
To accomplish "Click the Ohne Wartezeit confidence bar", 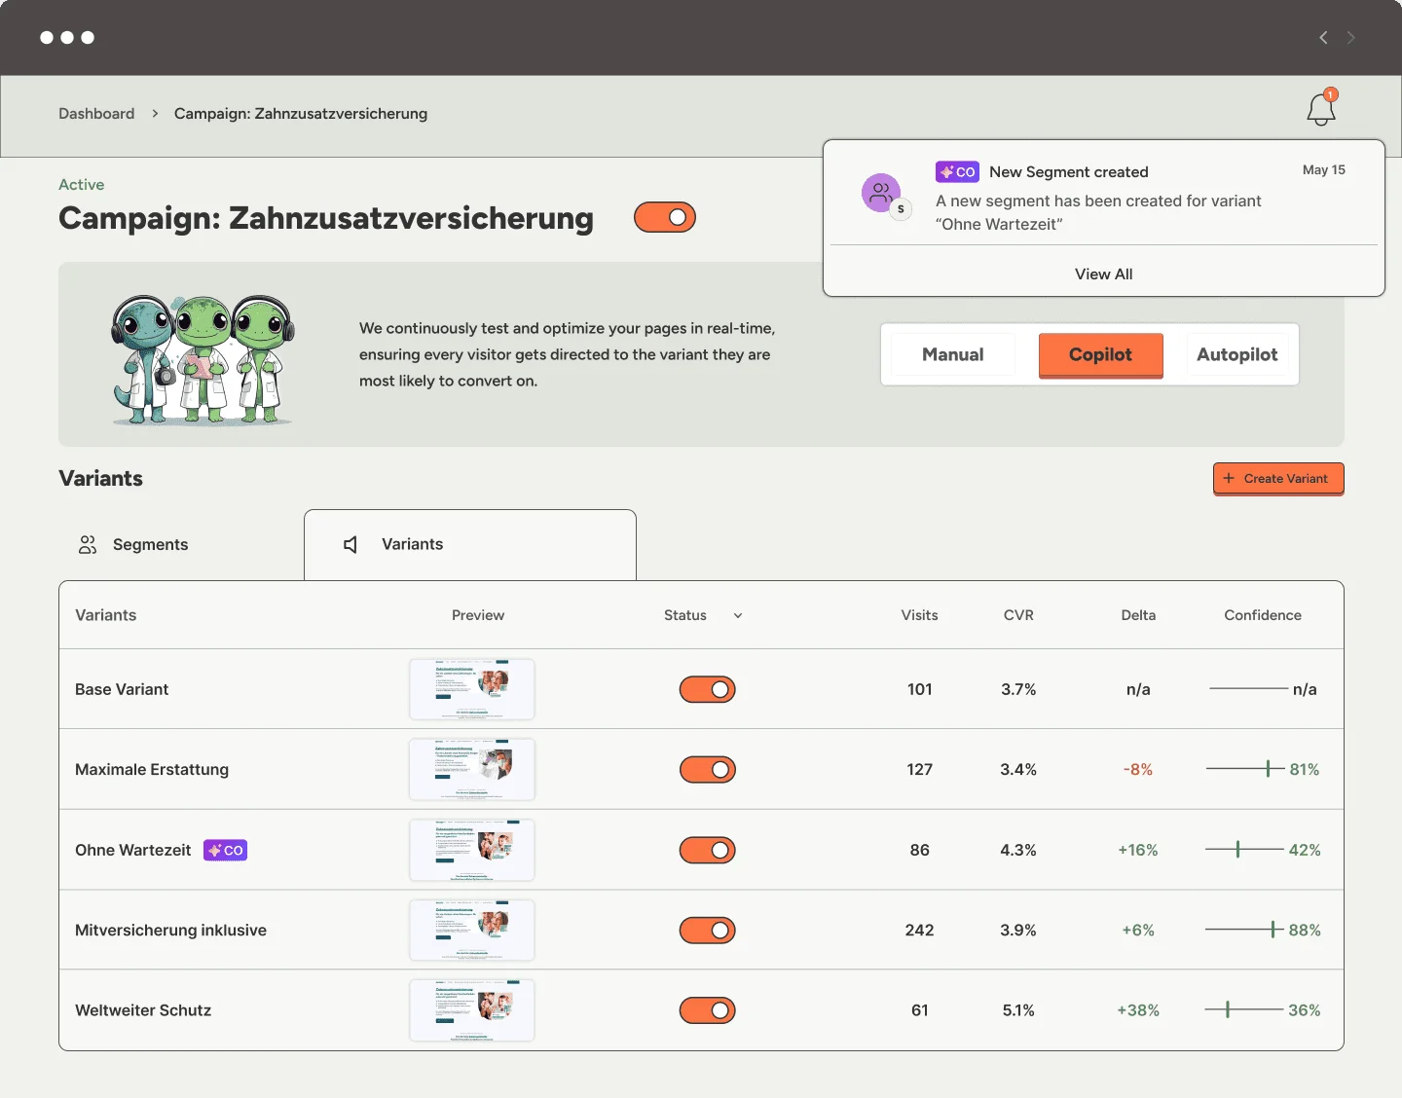I will (1244, 850).
